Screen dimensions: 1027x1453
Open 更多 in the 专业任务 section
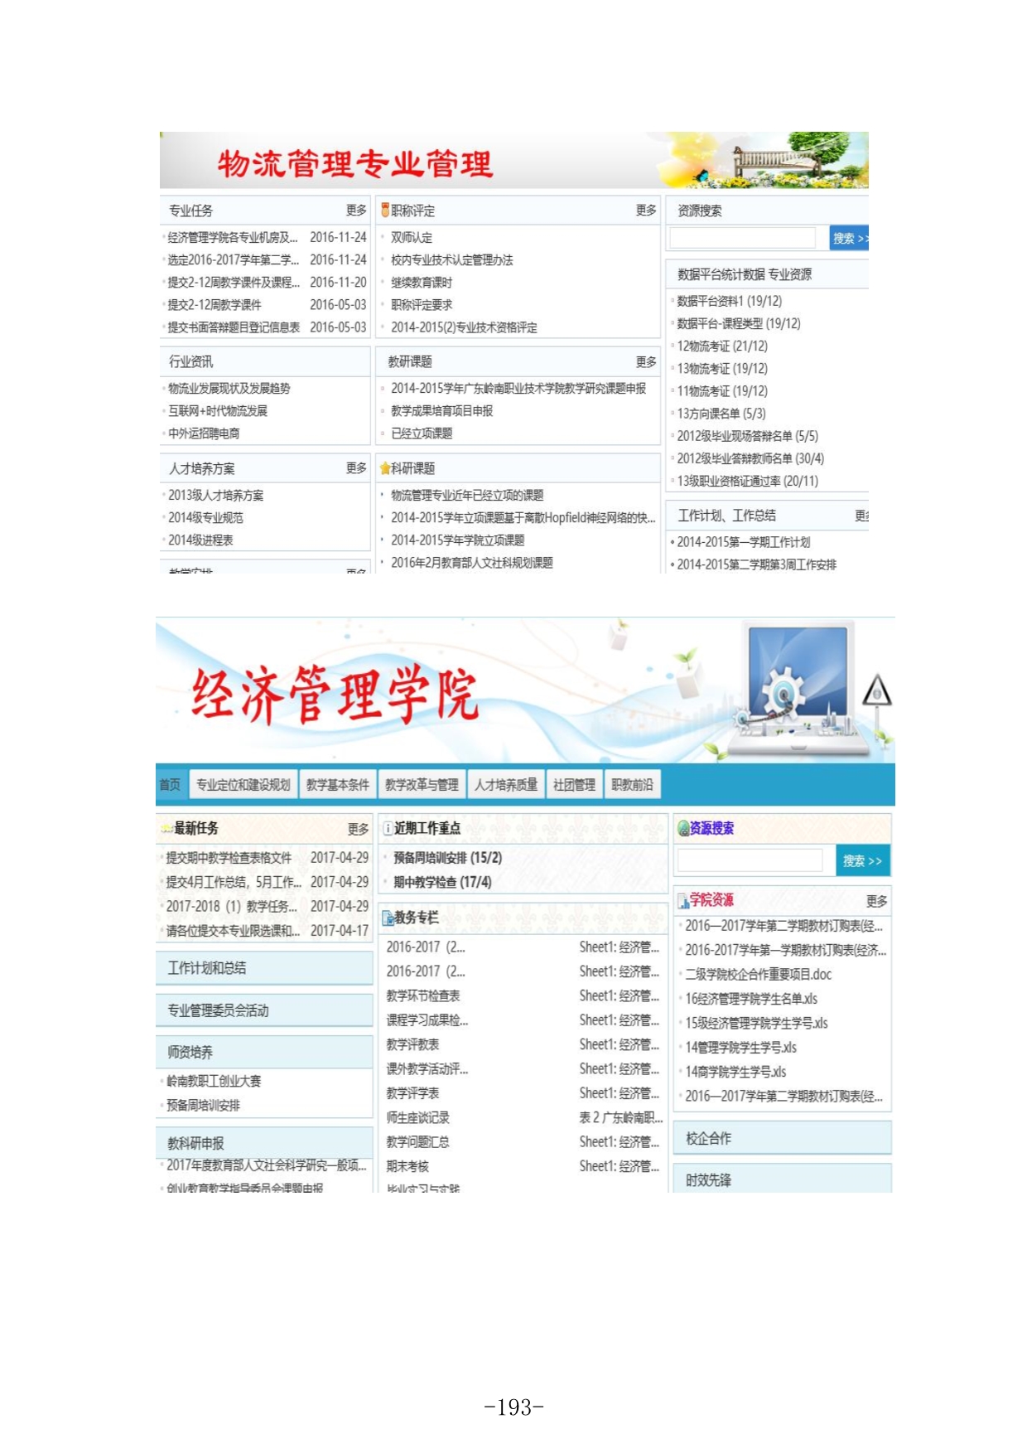tap(356, 211)
